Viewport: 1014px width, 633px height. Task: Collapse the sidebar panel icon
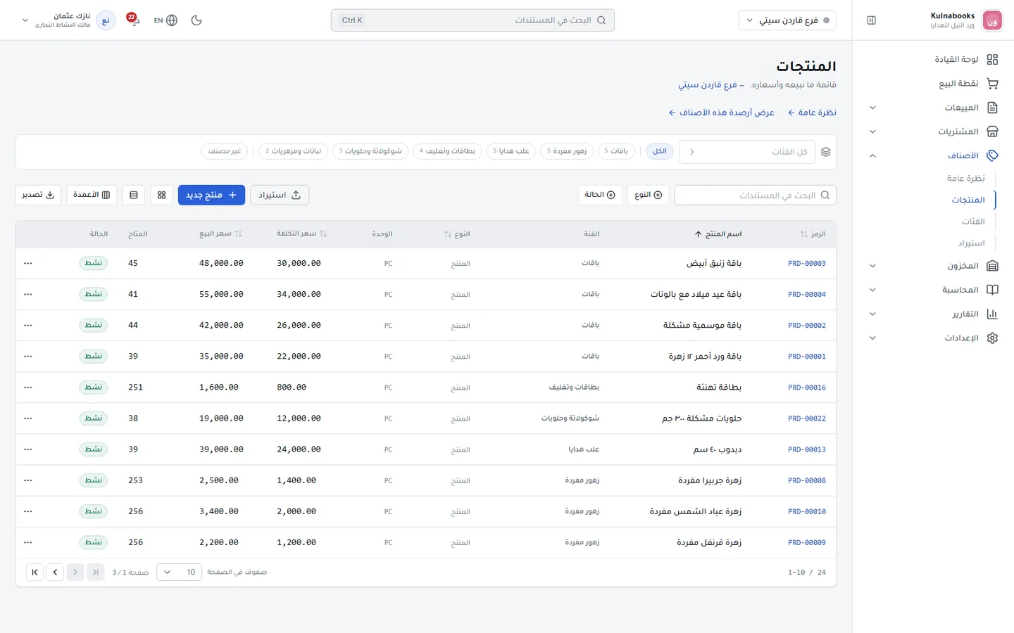(x=871, y=20)
